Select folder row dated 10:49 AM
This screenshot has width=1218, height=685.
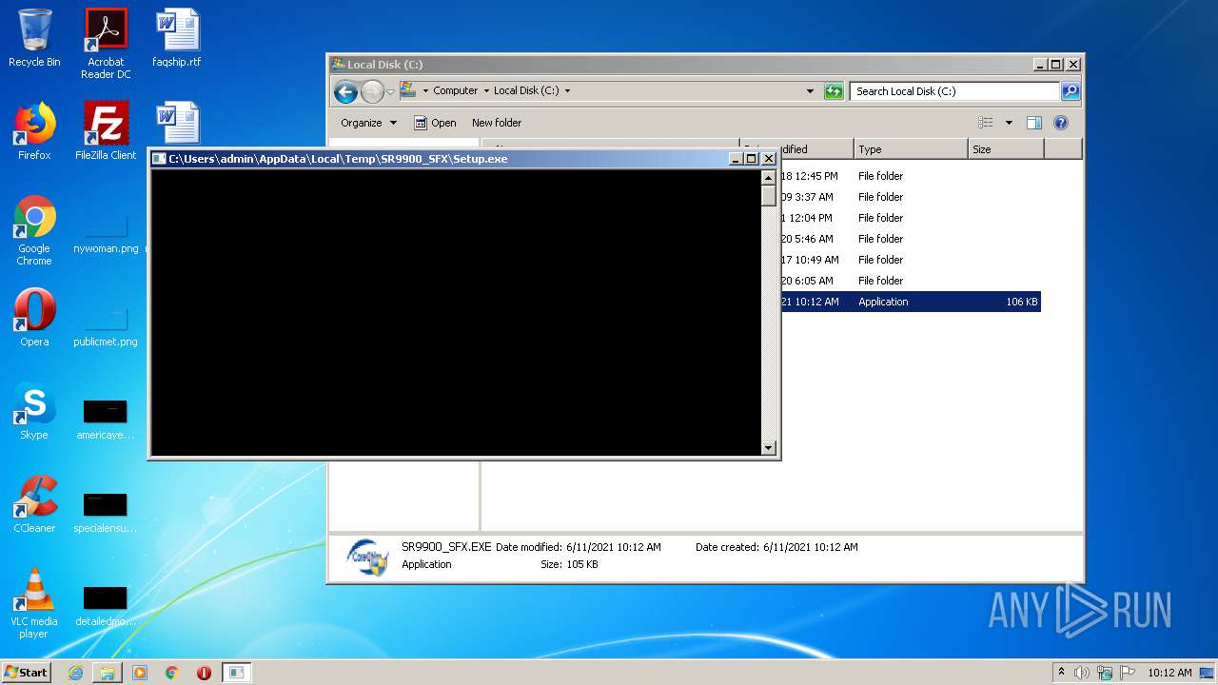(x=910, y=260)
